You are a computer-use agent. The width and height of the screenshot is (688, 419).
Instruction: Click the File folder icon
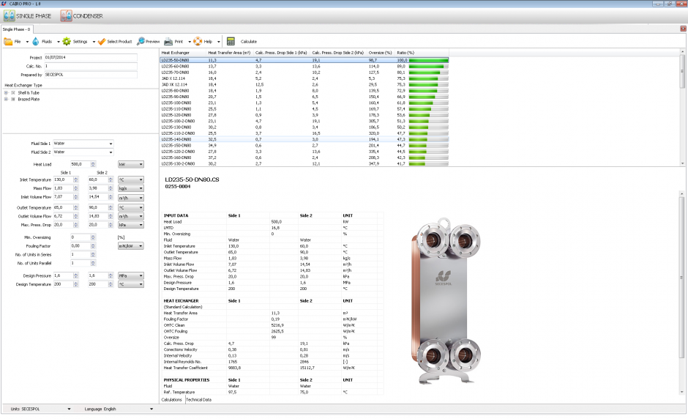[8, 41]
